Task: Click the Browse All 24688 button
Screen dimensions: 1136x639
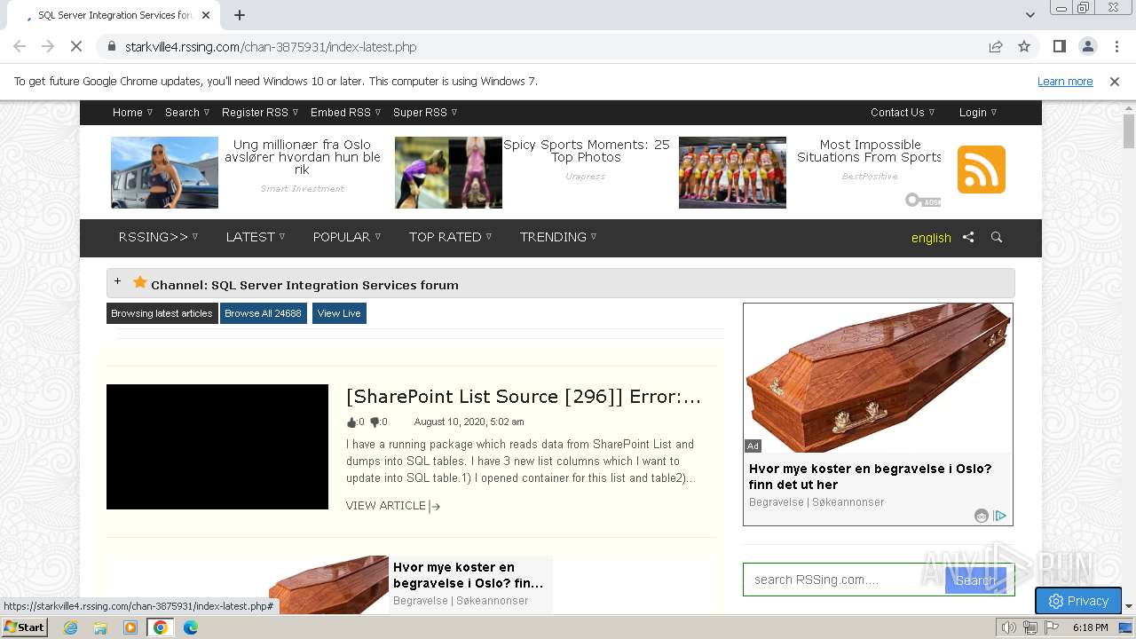Action: (x=263, y=313)
